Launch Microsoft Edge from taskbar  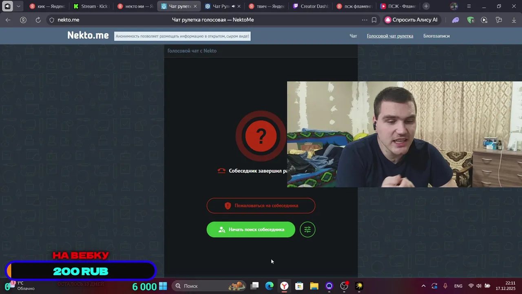click(269, 286)
